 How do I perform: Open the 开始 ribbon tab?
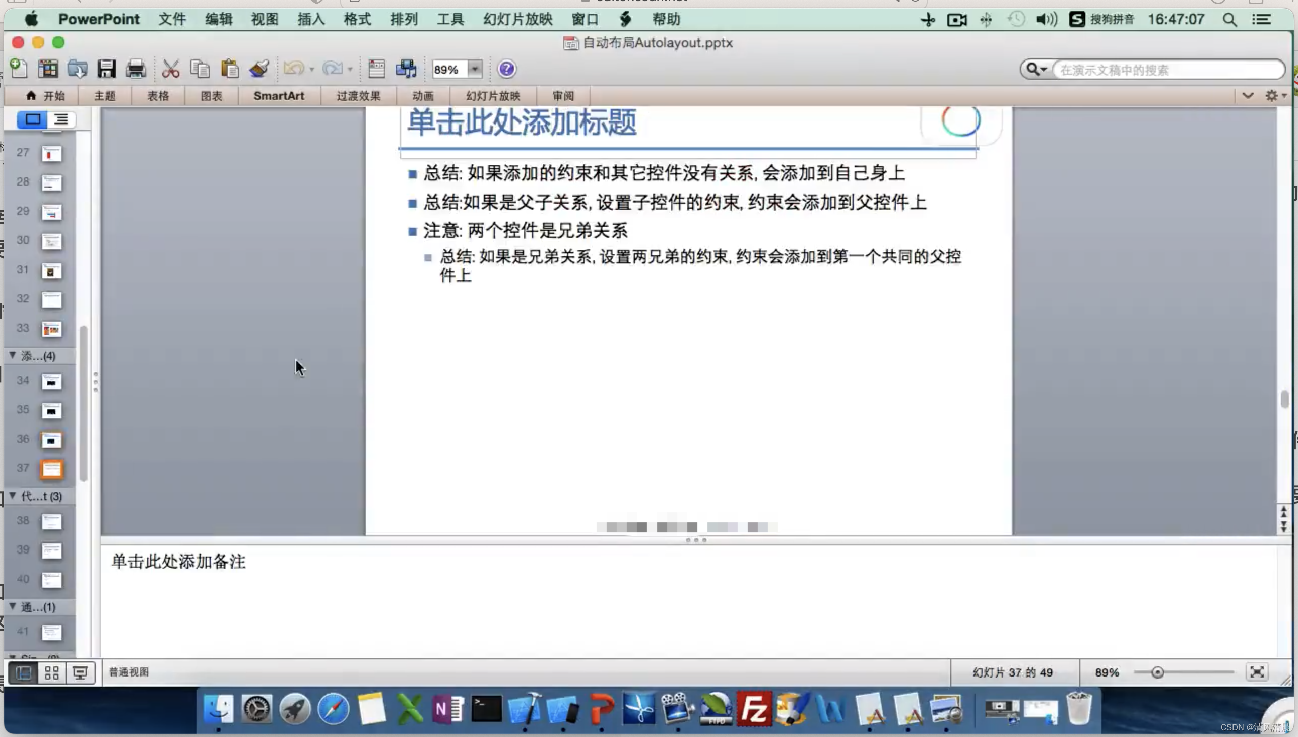(45, 96)
